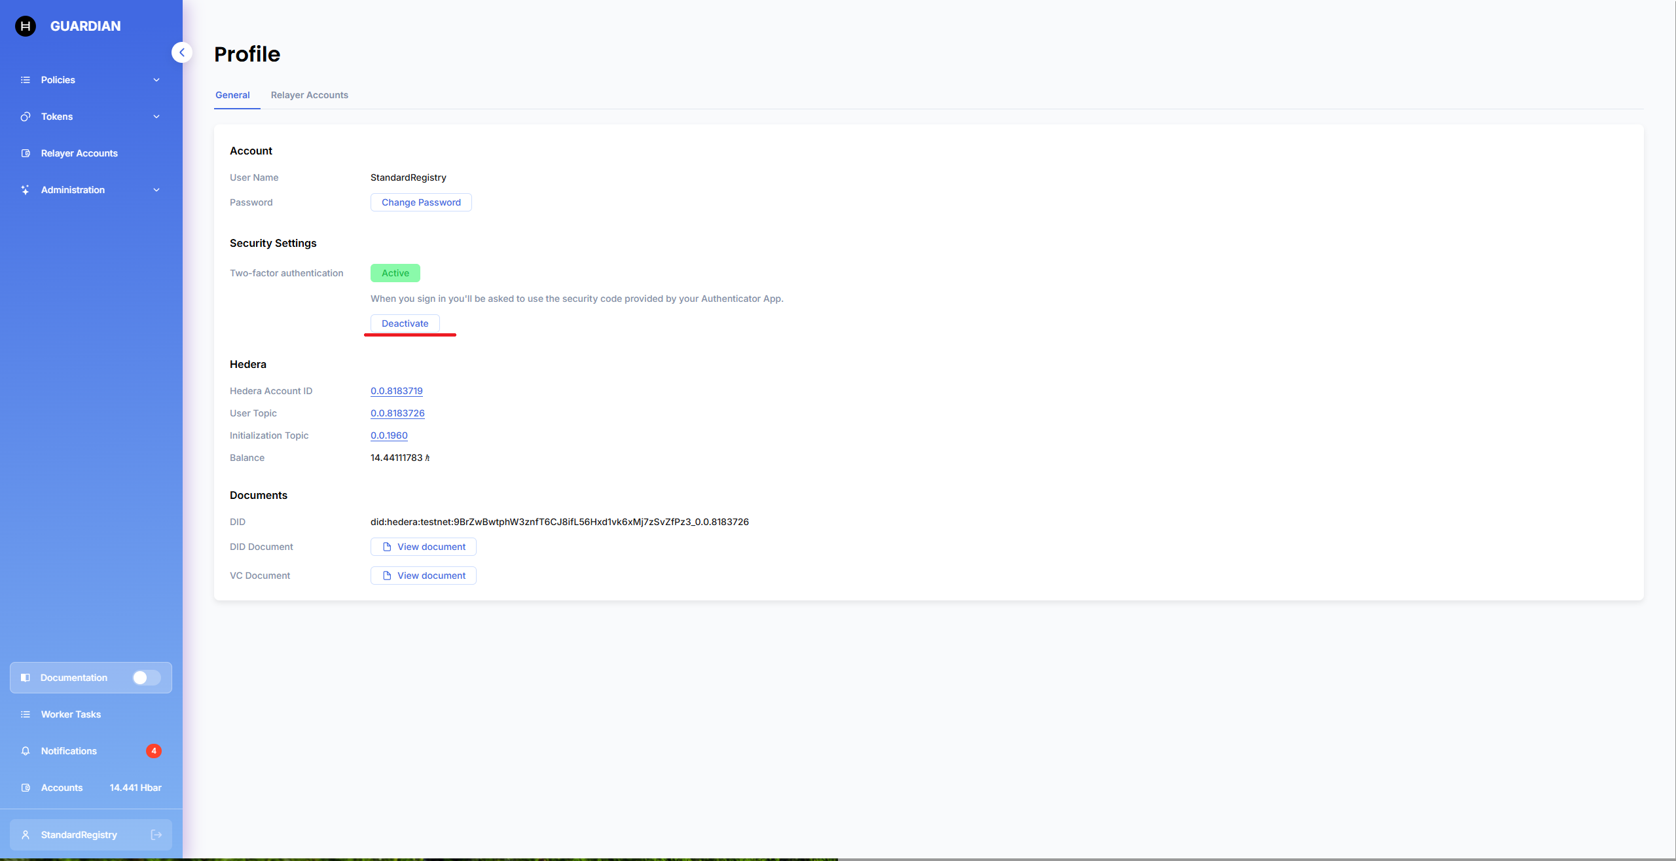
Task: Click the logout icon beside StandardRegistry
Action: tap(156, 834)
